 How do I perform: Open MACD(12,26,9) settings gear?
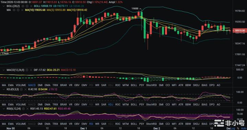pyautogui.click(x=27, y=70)
